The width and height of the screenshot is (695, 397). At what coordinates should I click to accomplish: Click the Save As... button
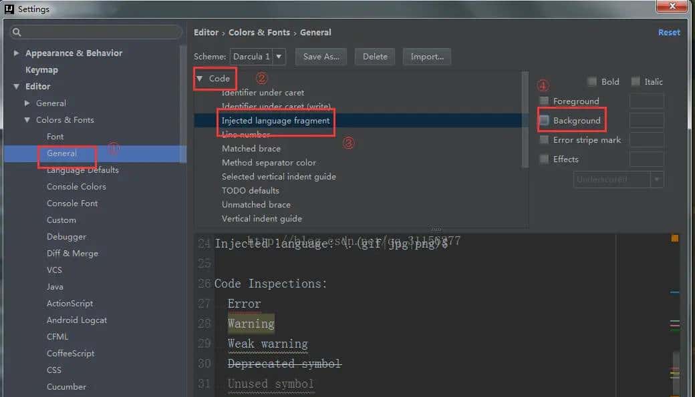pyautogui.click(x=321, y=57)
